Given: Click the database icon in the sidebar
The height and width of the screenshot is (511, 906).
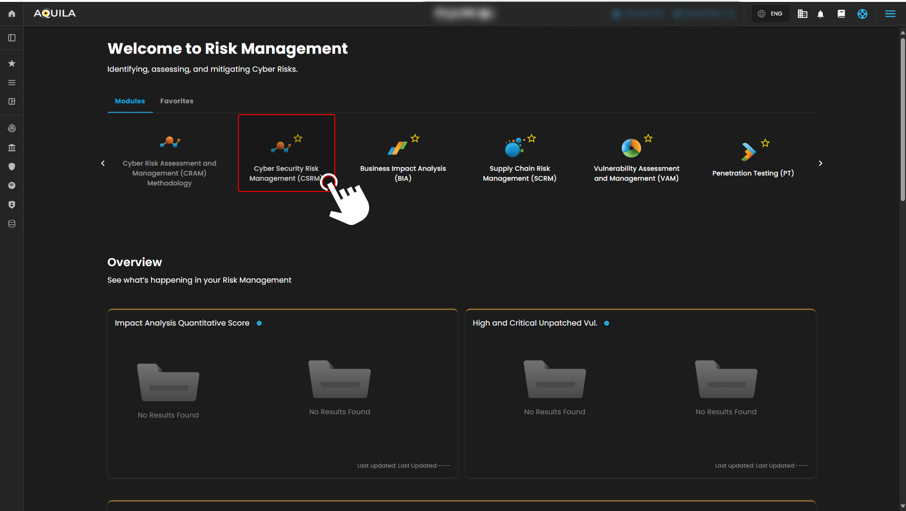Looking at the screenshot, I should (12, 224).
